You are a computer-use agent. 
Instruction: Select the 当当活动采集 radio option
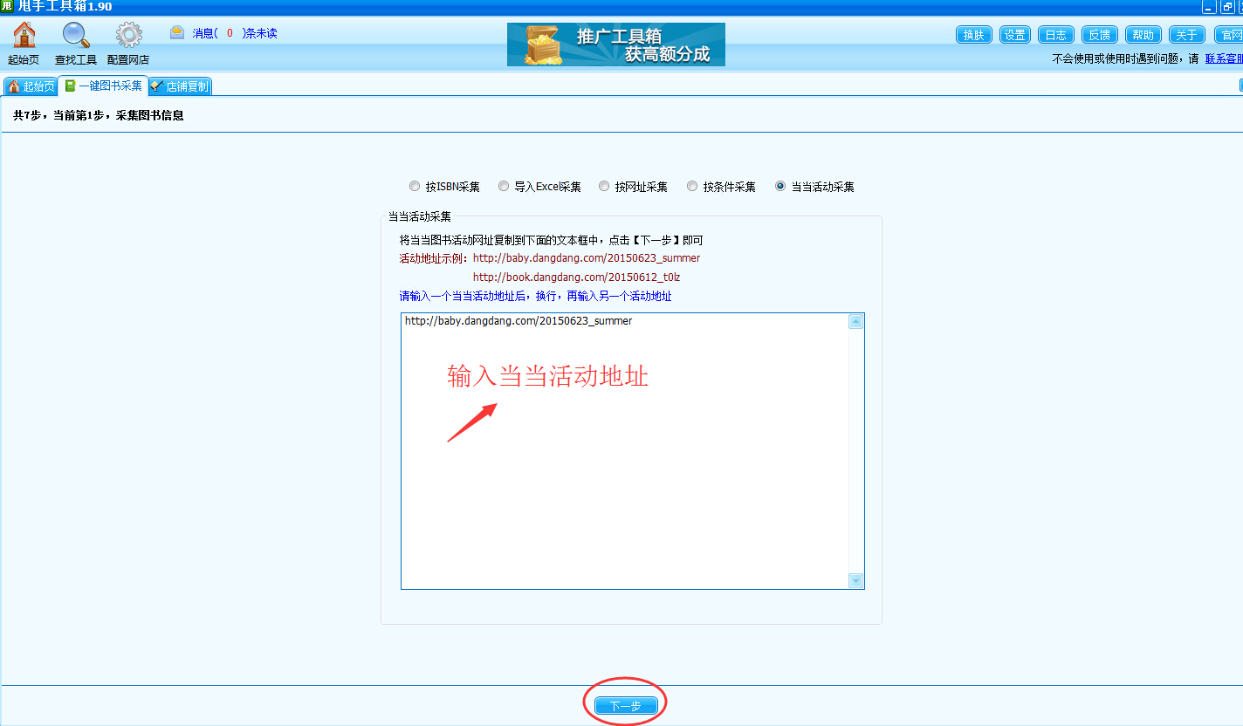[x=815, y=187]
